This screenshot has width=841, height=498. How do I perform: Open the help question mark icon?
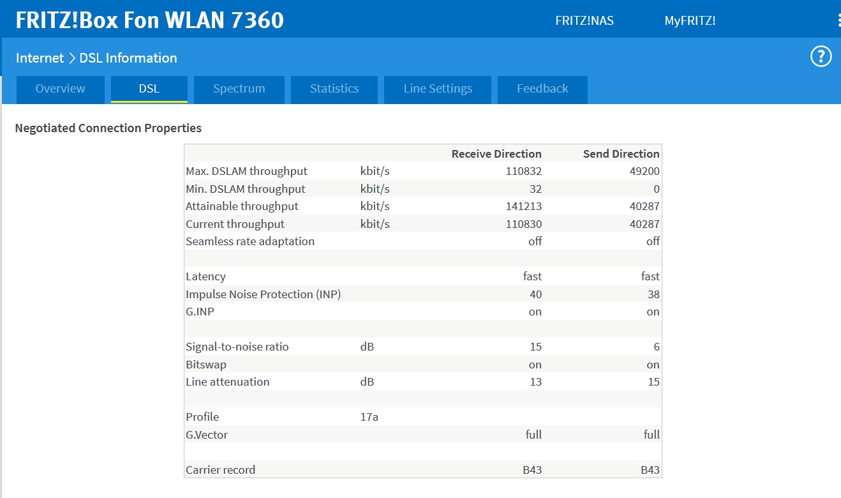821,57
